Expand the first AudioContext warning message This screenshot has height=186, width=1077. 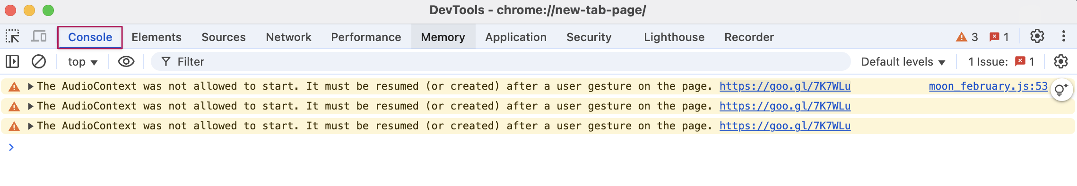click(30, 86)
